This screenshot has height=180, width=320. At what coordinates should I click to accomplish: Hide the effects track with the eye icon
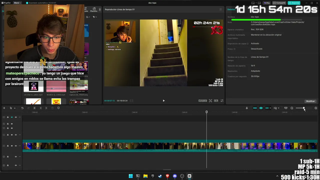tap(12, 124)
